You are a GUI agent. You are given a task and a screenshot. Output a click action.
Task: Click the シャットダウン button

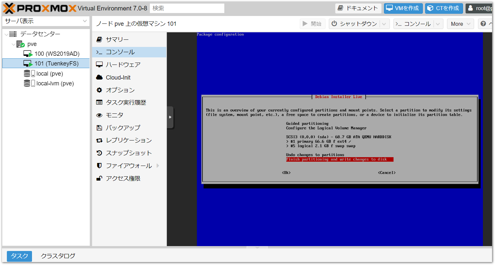tap(354, 24)
